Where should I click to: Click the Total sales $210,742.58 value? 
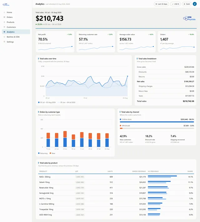coord(188,101)
